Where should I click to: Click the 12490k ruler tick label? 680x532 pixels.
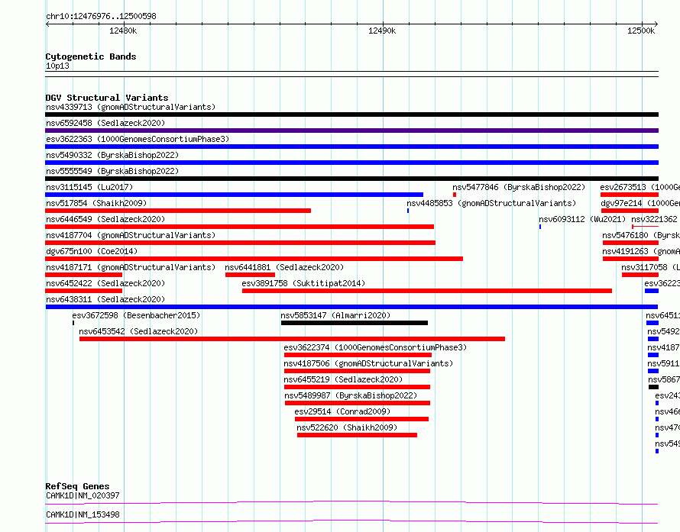coord(382,31)
